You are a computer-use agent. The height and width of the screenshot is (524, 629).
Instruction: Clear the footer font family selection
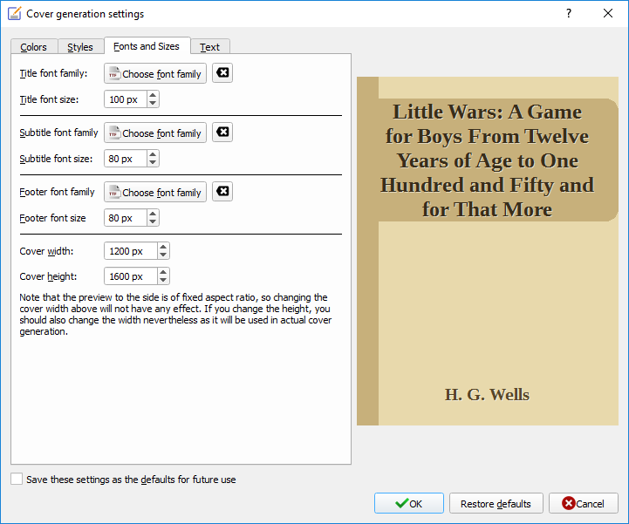point(222,192)
